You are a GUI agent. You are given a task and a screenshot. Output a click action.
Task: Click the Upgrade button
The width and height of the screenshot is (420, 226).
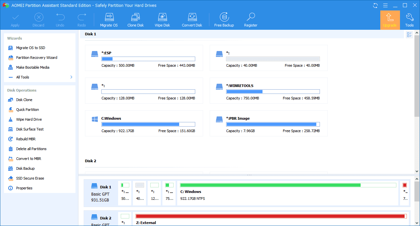coord(390,20)
